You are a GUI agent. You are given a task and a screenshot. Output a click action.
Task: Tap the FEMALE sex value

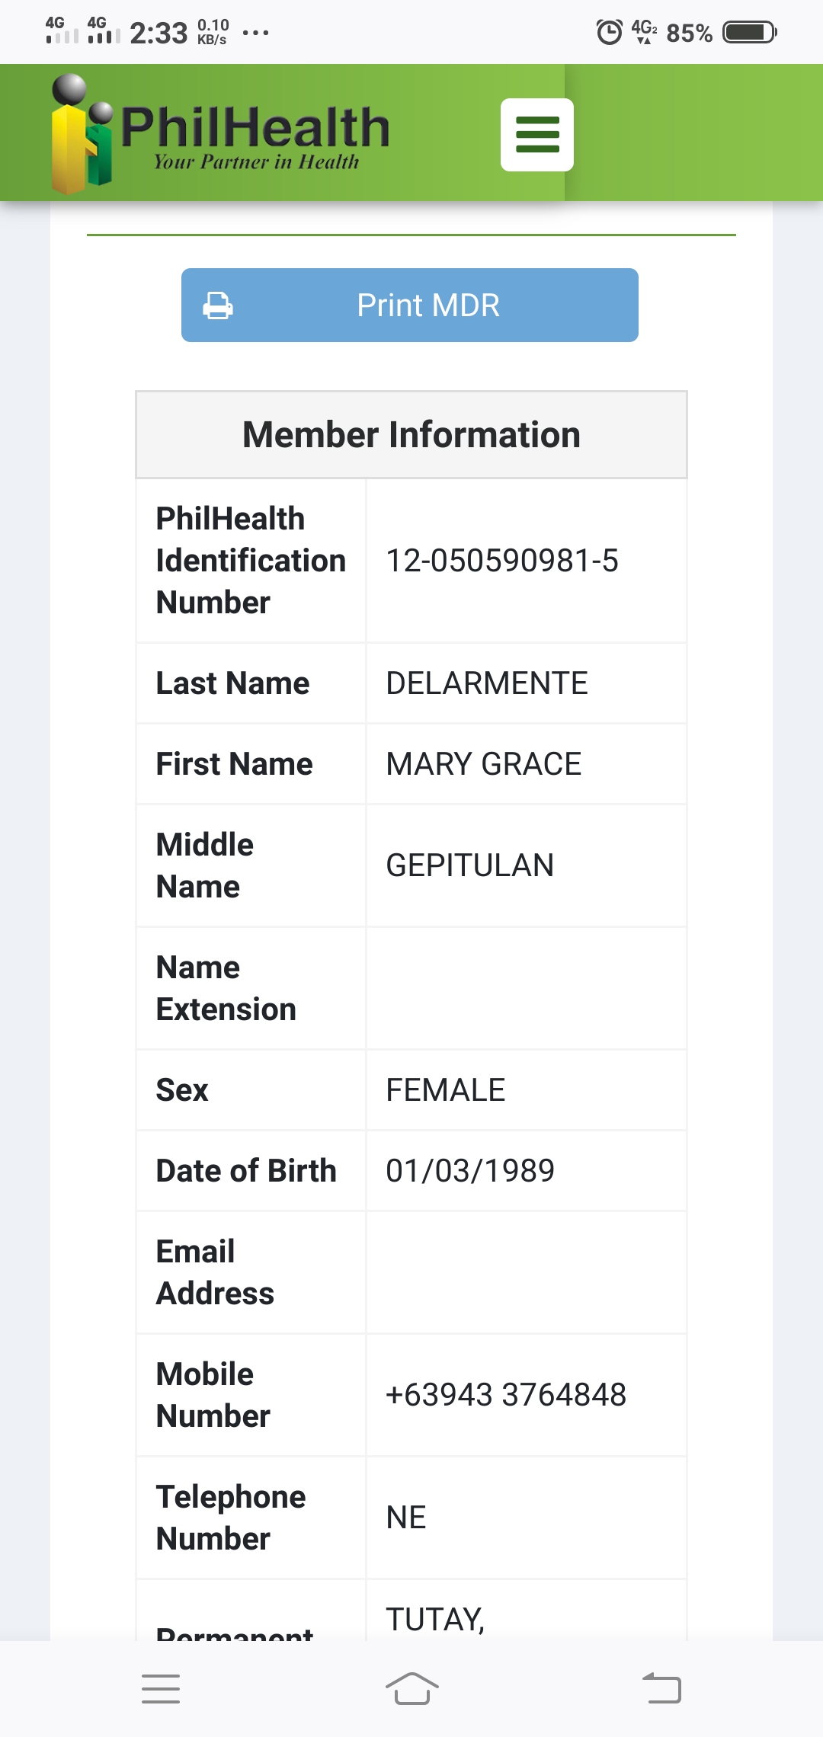(446, 1090)
